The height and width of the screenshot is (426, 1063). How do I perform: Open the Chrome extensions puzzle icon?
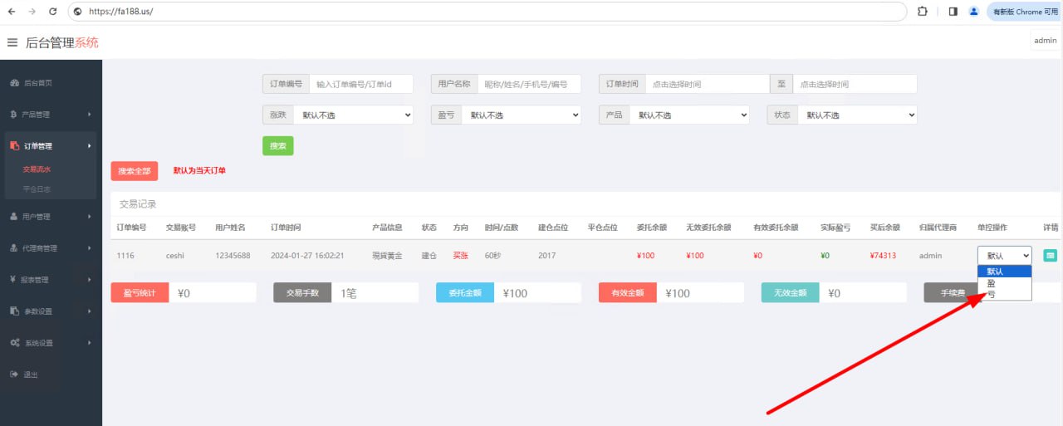click(x=923, y=12)
